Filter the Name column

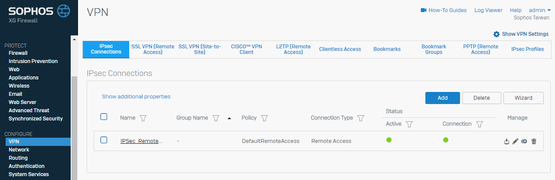[144, 118]
